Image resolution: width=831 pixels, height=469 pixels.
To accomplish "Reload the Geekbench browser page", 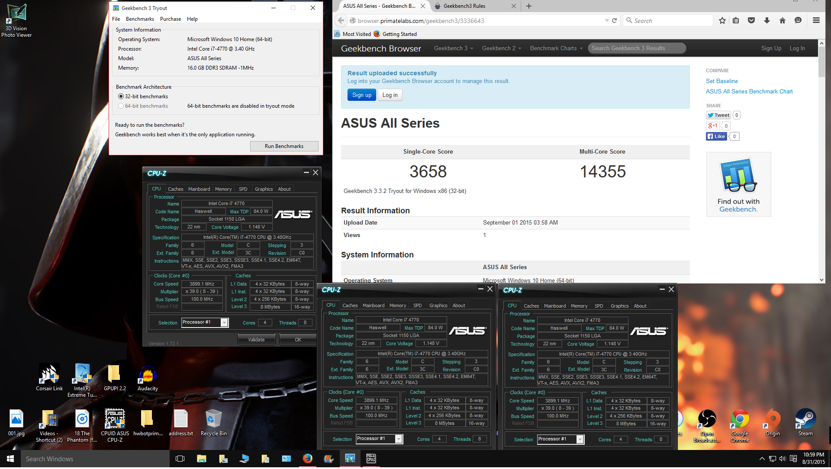I will 614,20.
